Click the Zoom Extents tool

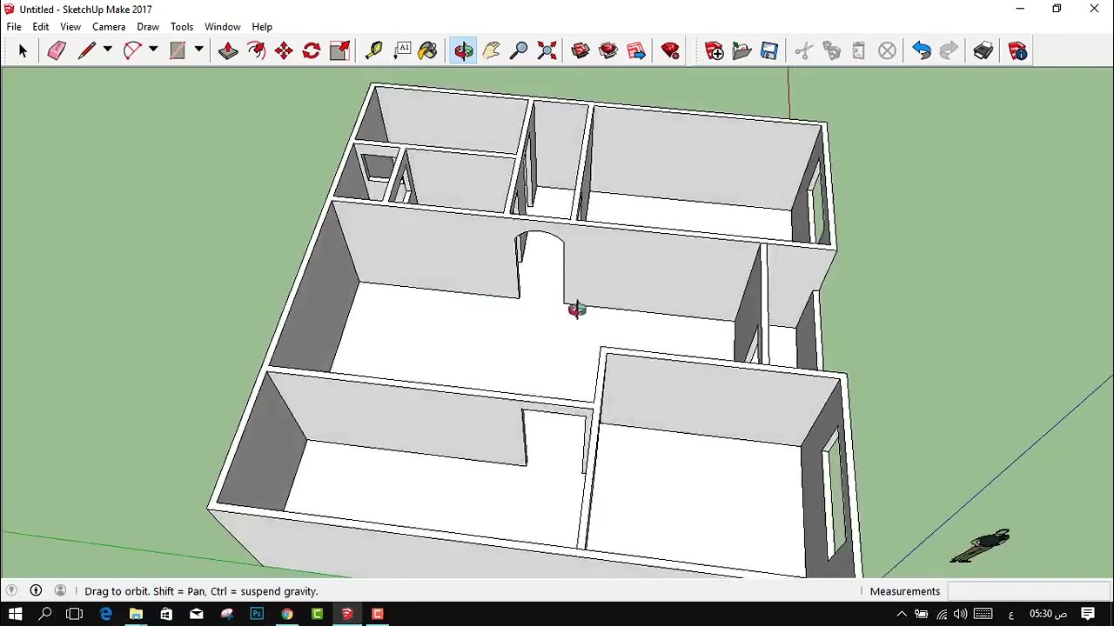click(x=547, y=51)
